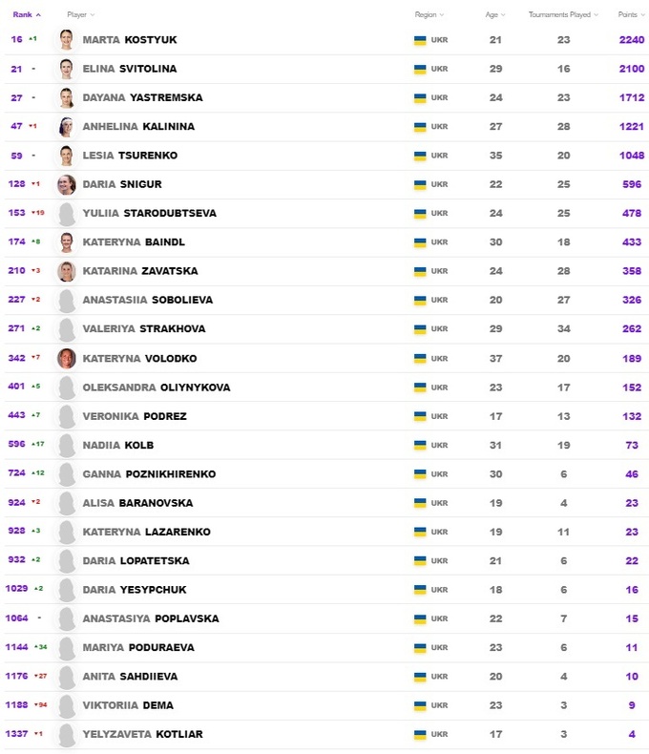
Task: Click the placeholder avatar for Yuliia Starodubtseva
Action: (x=66, y=214)
